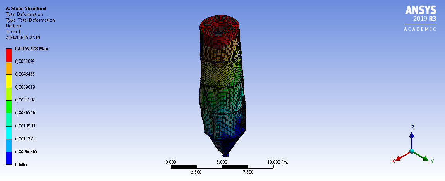Image resolution: width=445 pixels, height=181 pixels.
Task: Click the orange legend color band
Action: click(9, 68)
